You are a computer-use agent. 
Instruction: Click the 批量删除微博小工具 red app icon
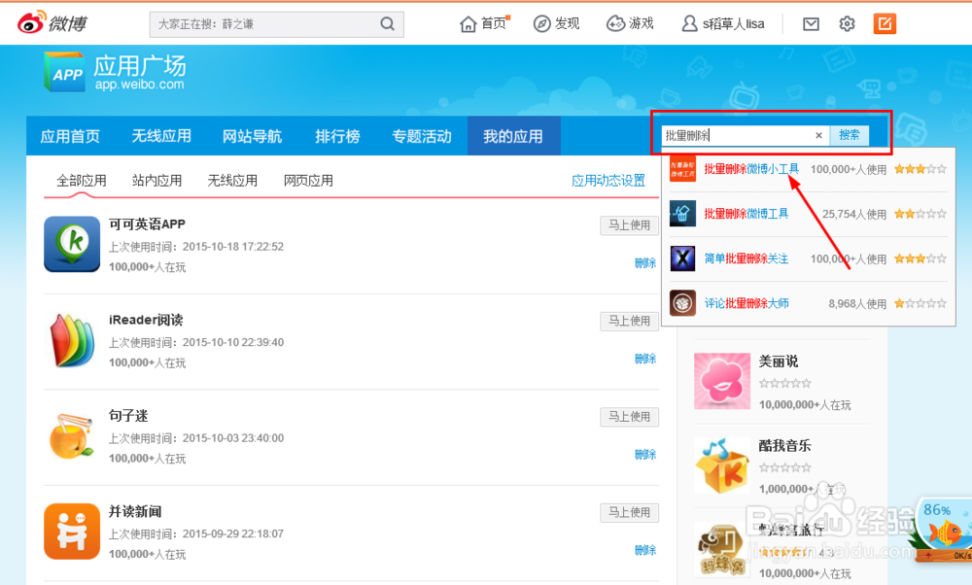pyautogui.click(x=682, y=168)
